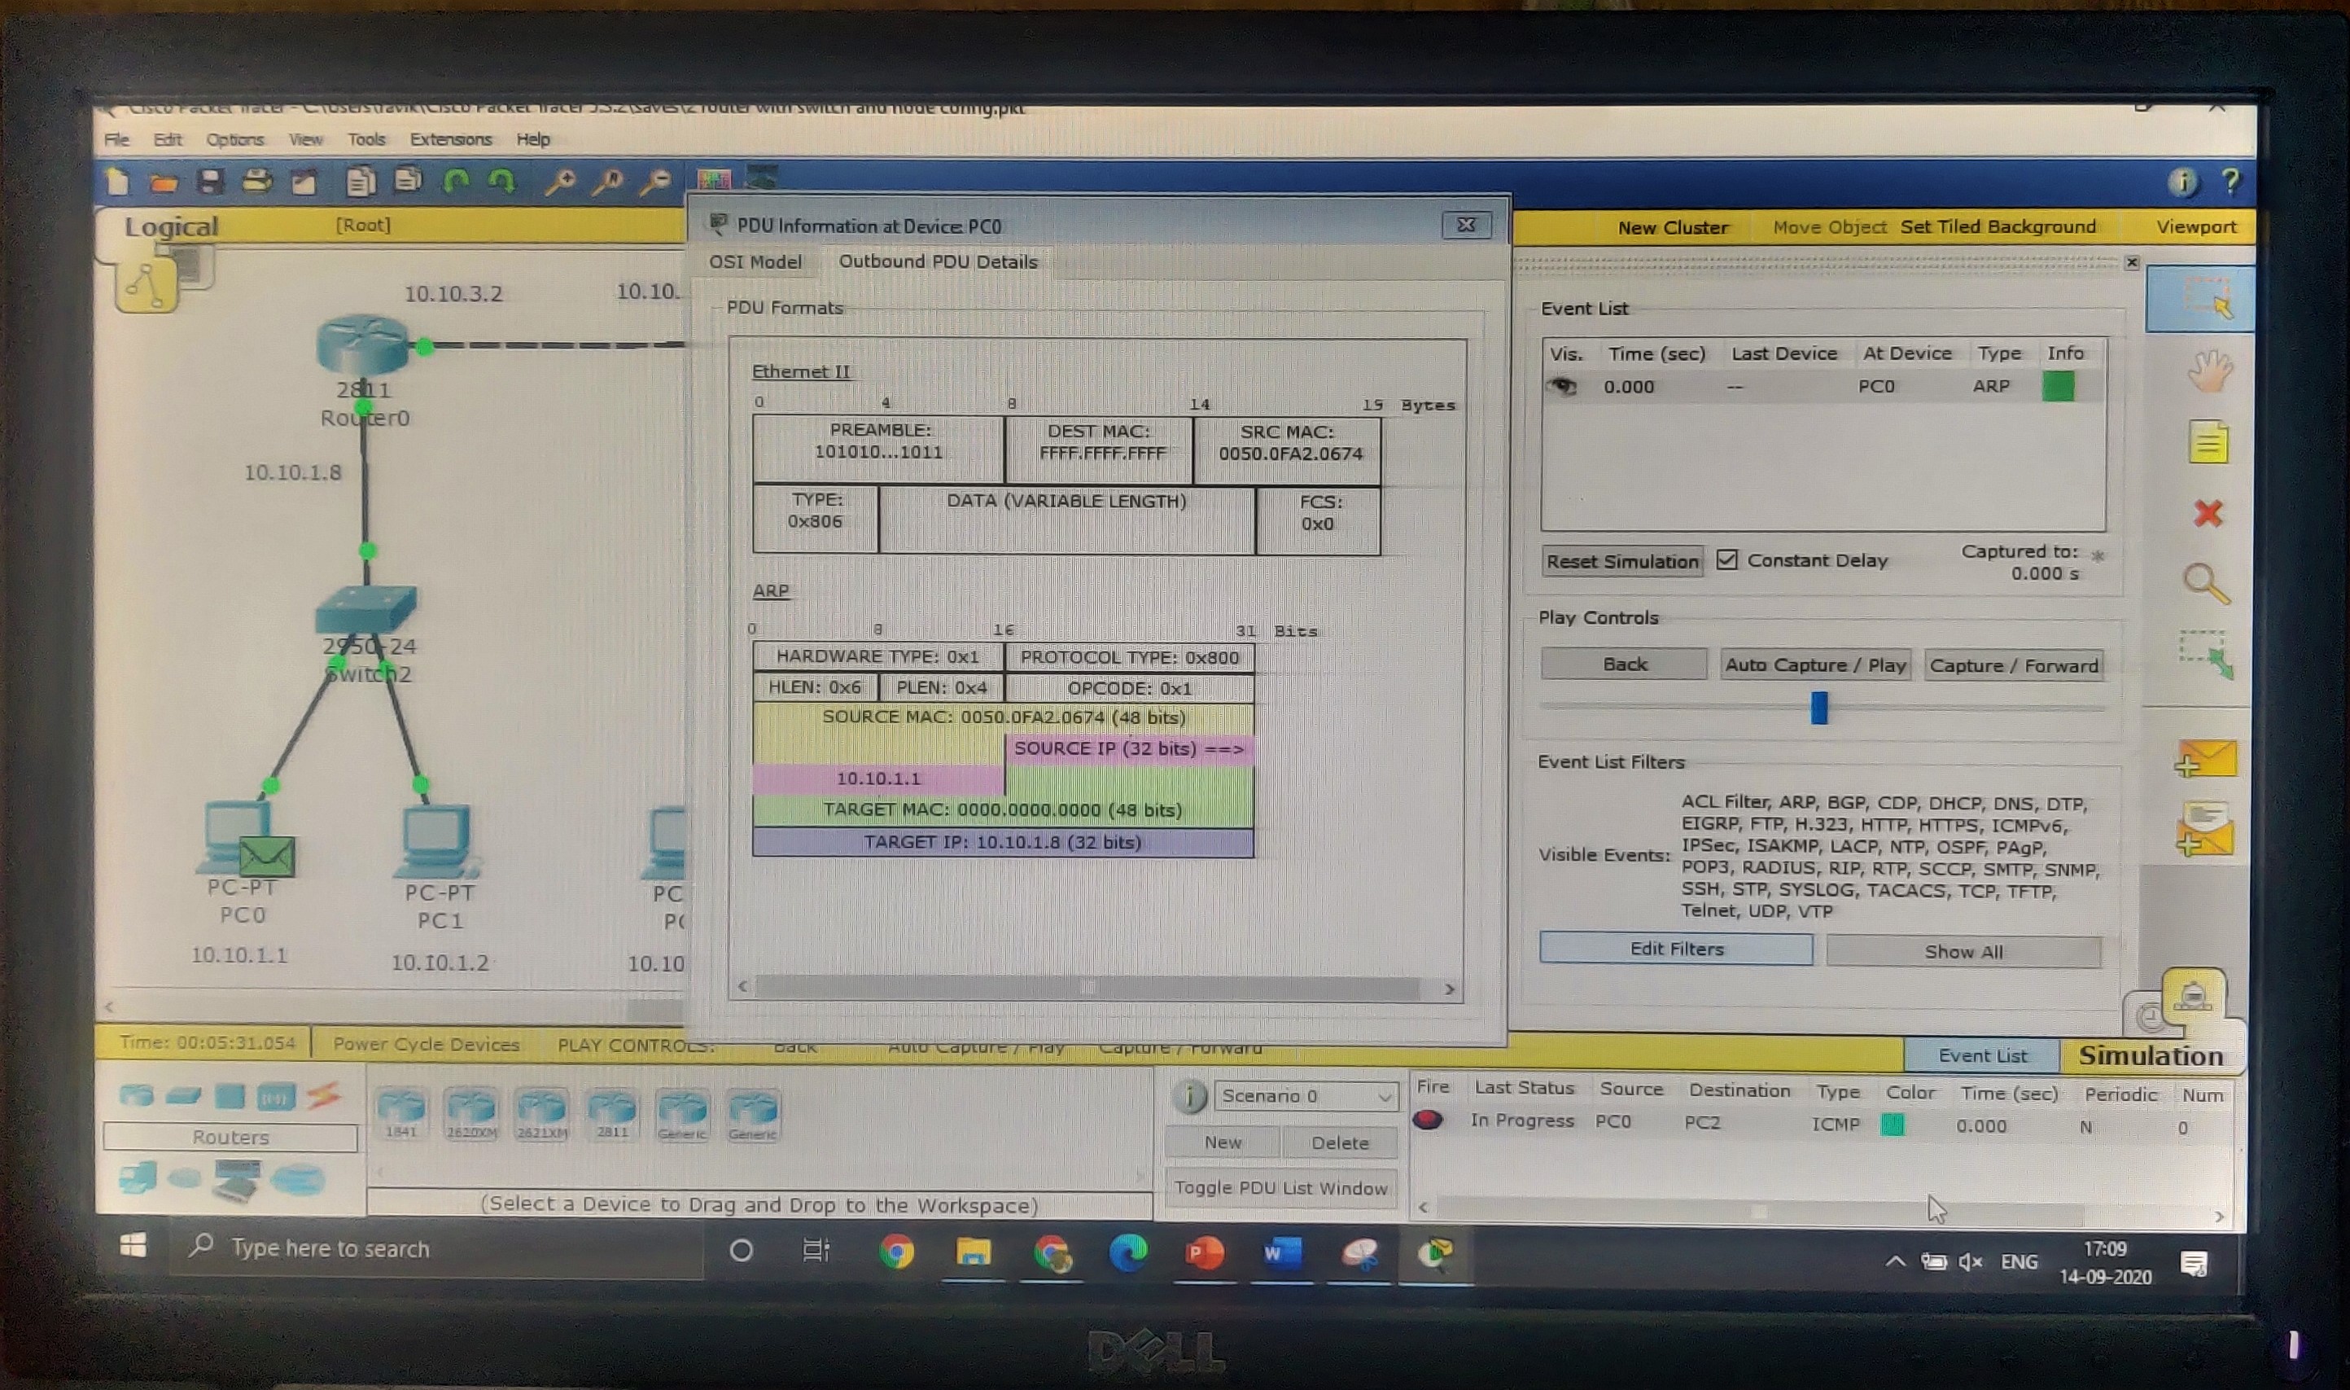Select the Switches device category icon
This screenshot has width=2350, height=1390.
coord(183,1095)
